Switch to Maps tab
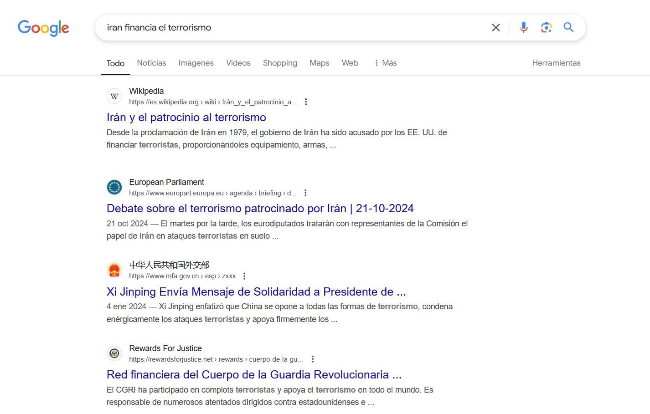This screenshot has height=414, width=650. (x=320, y=63)
